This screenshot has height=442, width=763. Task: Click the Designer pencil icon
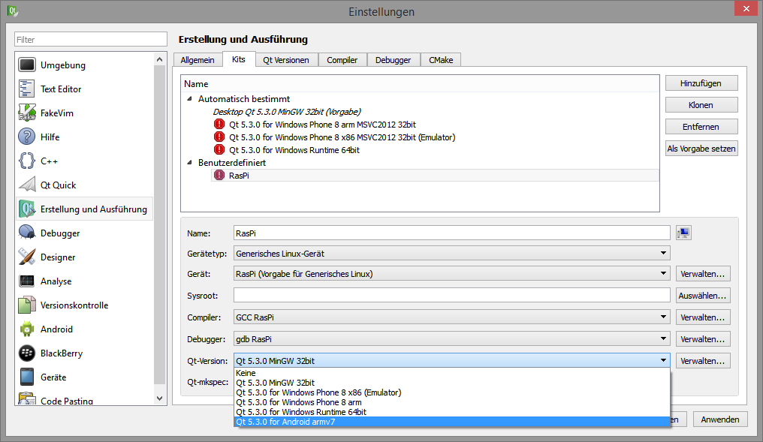click(27, 257)
